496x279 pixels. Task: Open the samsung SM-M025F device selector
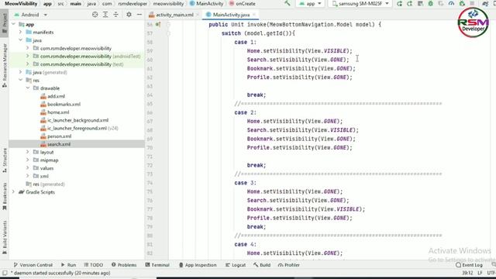[360, 3]
